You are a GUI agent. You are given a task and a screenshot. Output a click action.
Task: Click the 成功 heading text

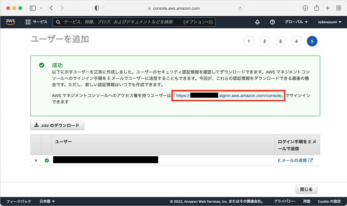[57, 65]
